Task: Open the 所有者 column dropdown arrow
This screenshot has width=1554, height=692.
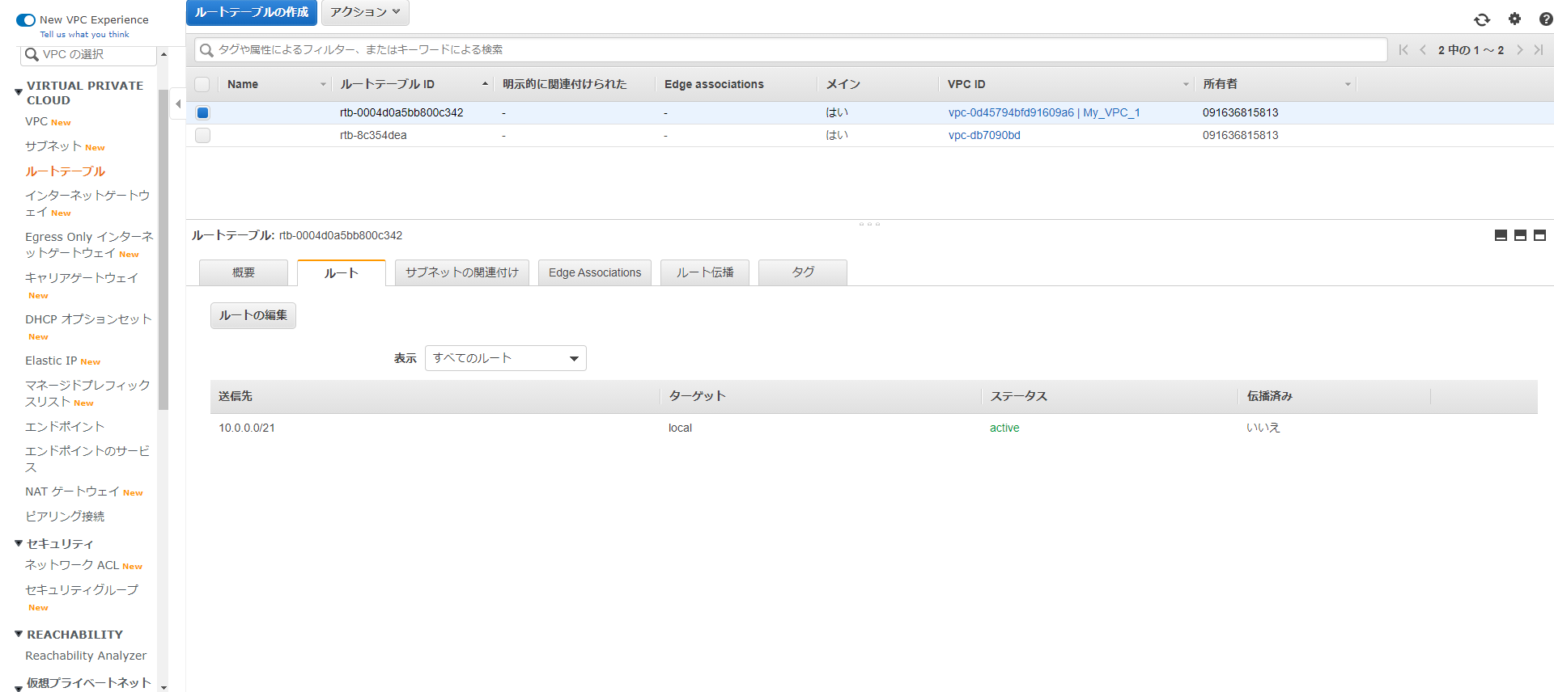Action: click(x=1348, y=84)
